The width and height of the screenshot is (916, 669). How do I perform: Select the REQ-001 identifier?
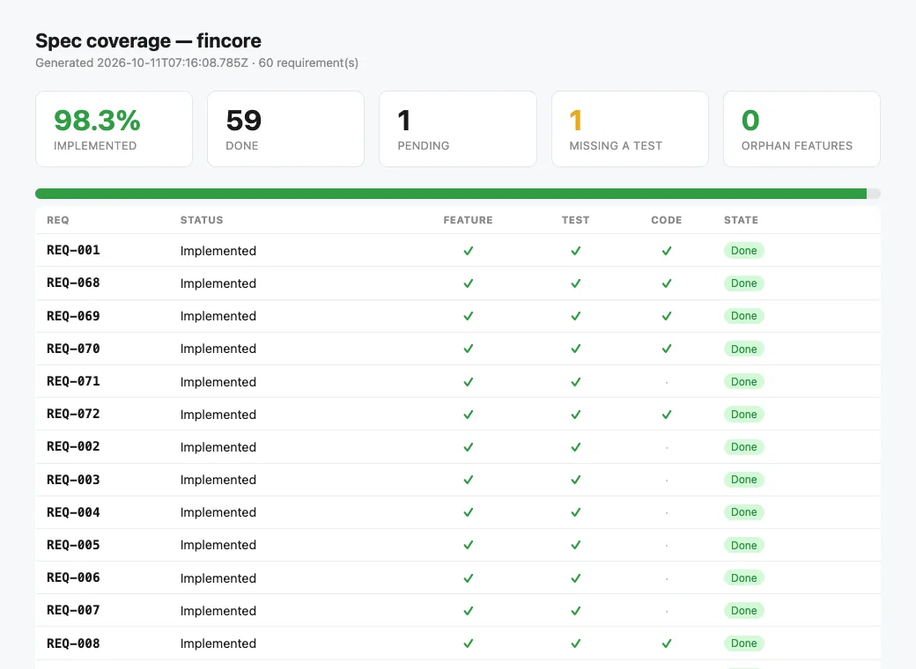[73, 250]
